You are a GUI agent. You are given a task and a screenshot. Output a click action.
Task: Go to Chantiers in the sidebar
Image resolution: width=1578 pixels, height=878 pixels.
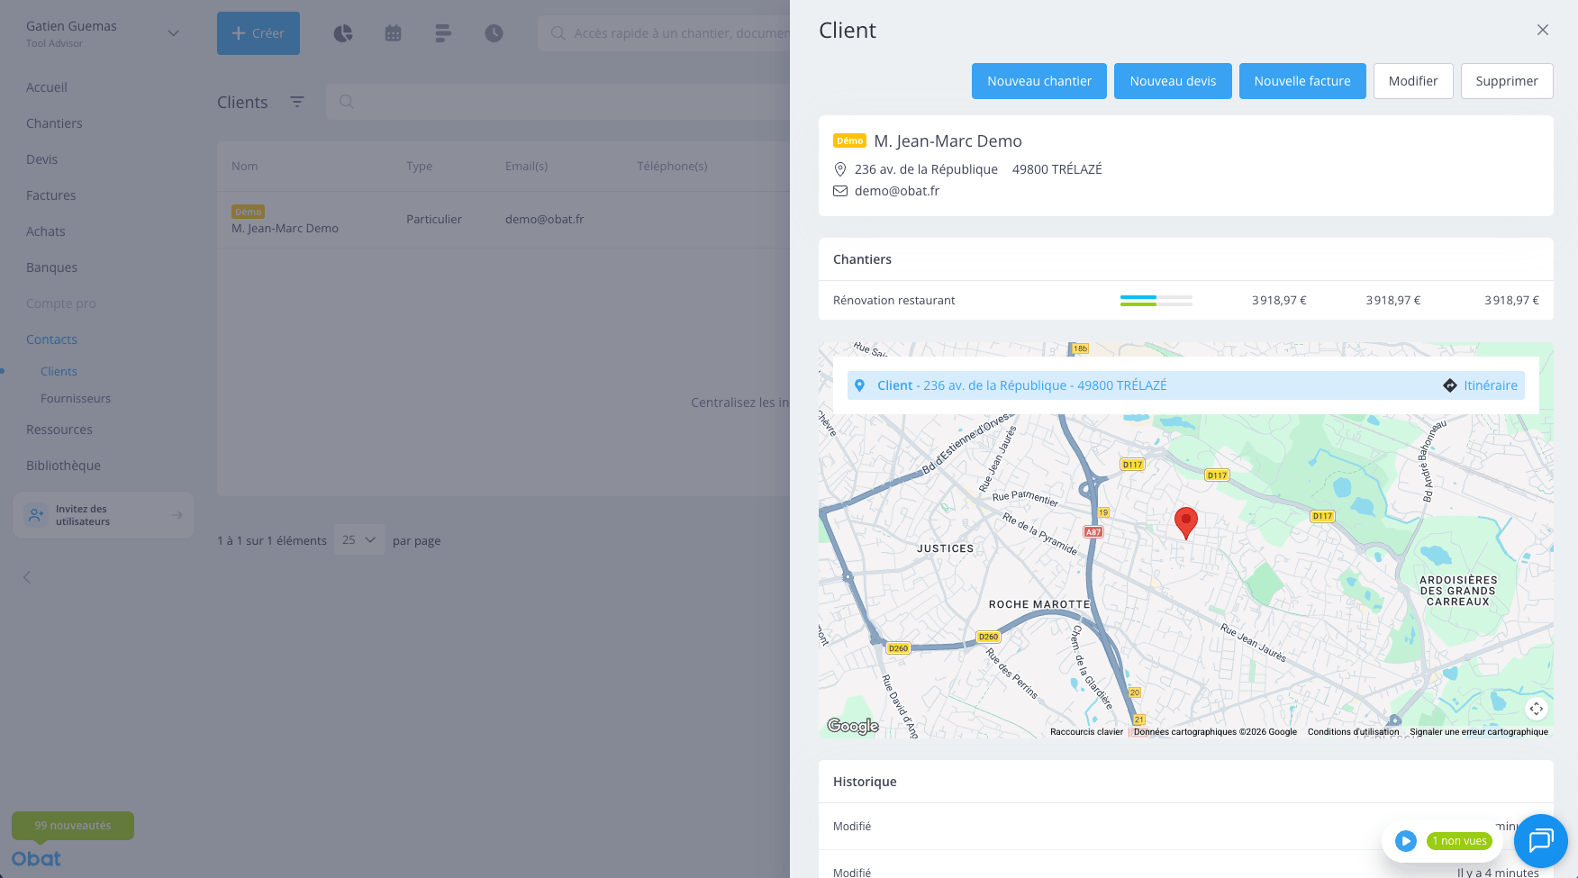54,123
